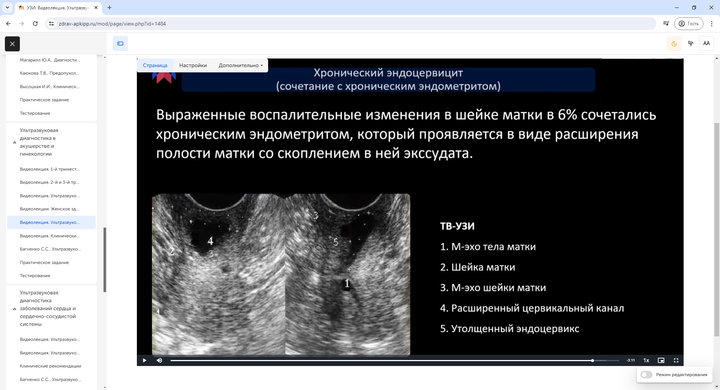
Task: Mute the video volume
Action: pos(159,360)
